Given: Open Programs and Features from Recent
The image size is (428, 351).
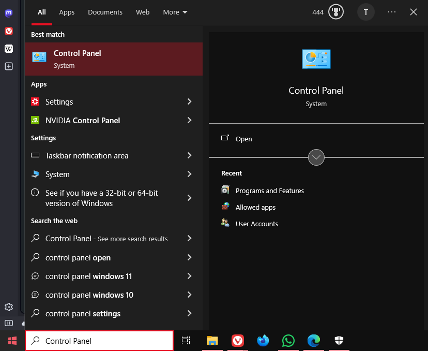Looking at the screenshot, I should [269, 191].
